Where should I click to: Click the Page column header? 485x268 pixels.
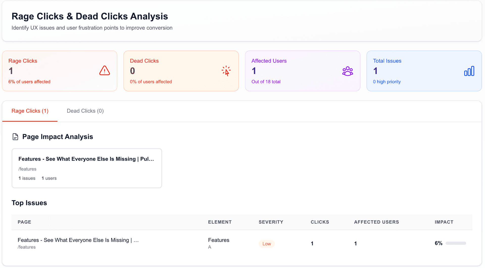[x=25, y=222]
